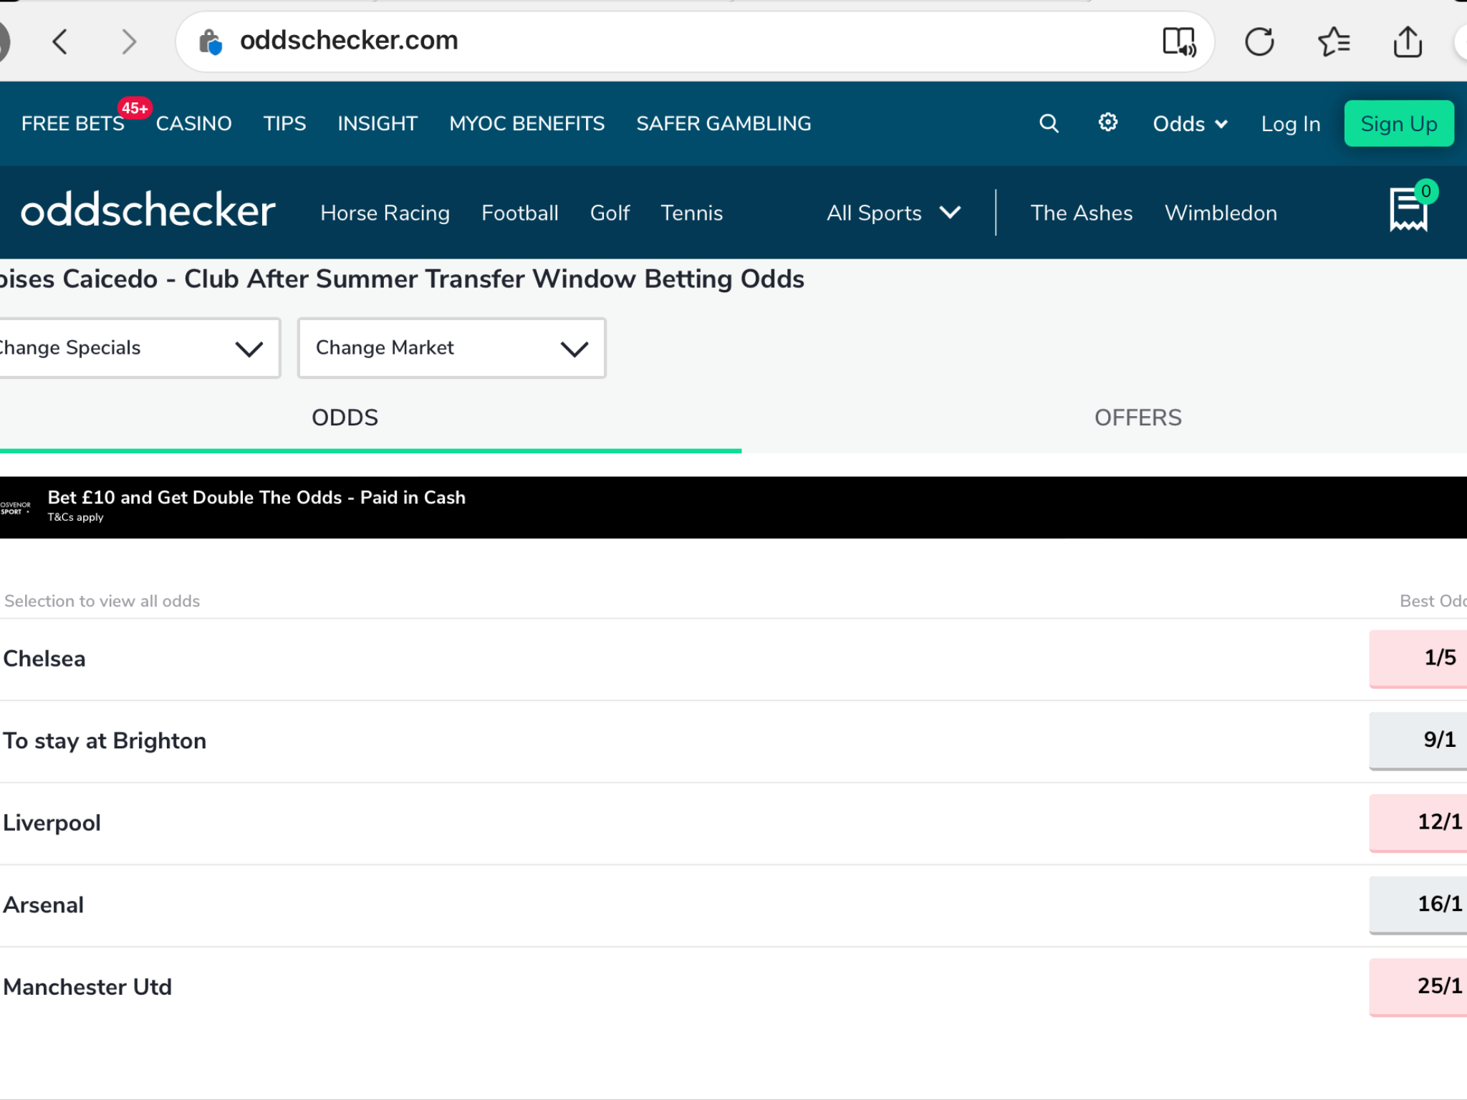Select the Manchester Utd row
1467x1100 pixels.
tap(733, 988)
